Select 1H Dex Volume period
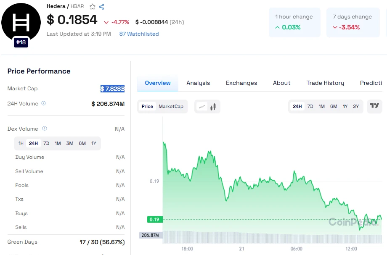387x255 pixels. [x=21, y=143]
